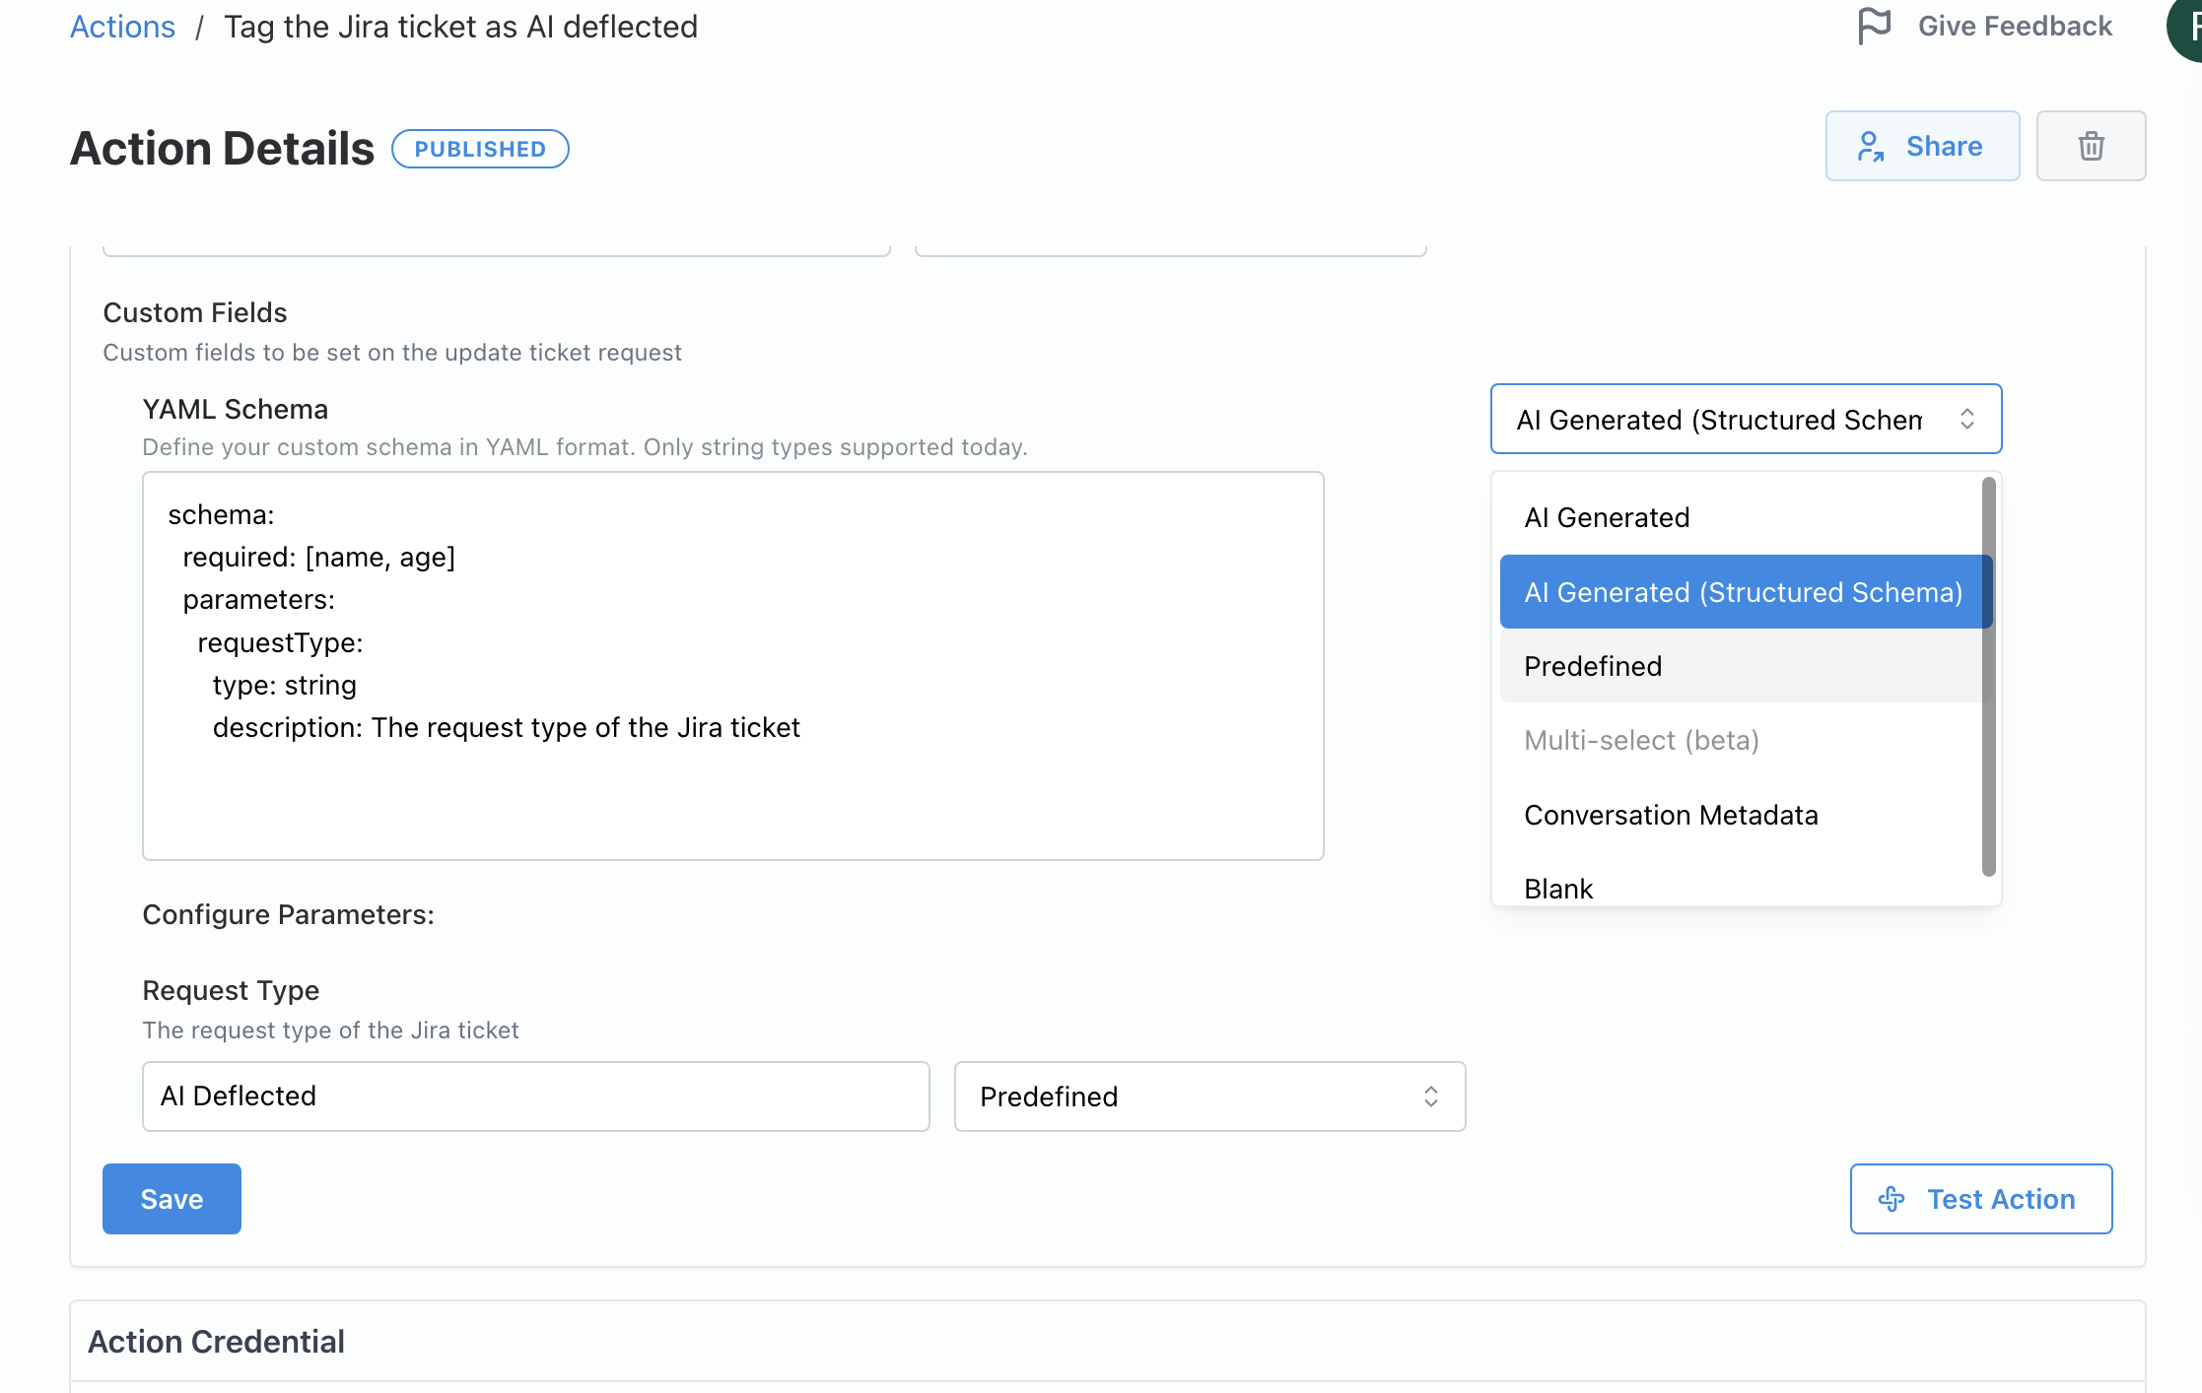Click inside the YAML Schema text area
The height and width of the screenshot is (1393, 2202).
click(x=732, y=788)
